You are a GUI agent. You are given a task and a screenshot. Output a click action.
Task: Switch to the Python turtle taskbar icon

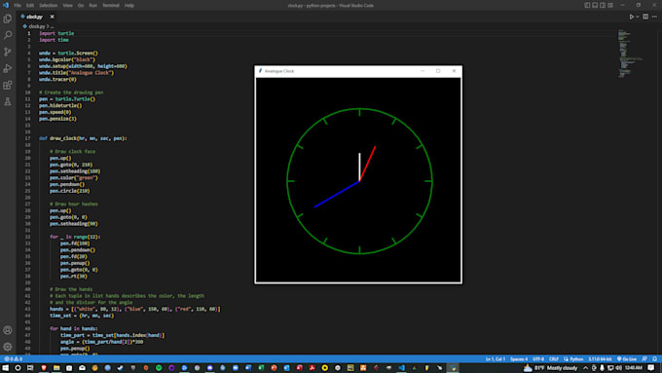click(453, 368)
